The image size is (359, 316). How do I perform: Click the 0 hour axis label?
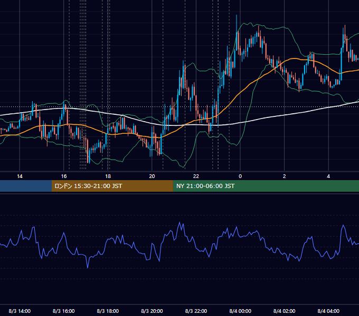click(240, 176)
